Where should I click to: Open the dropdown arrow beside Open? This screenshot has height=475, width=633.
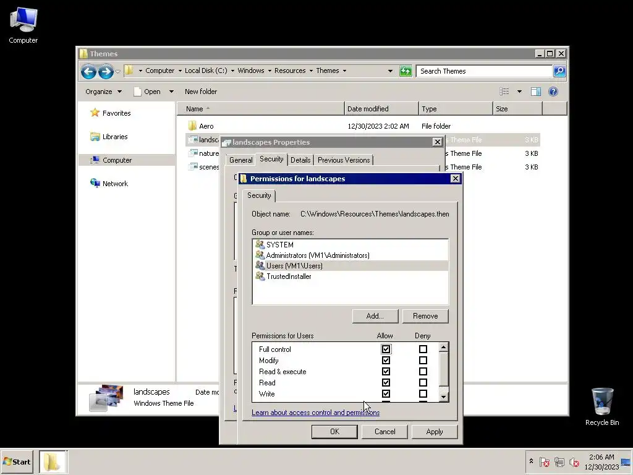tap(171, 92)
